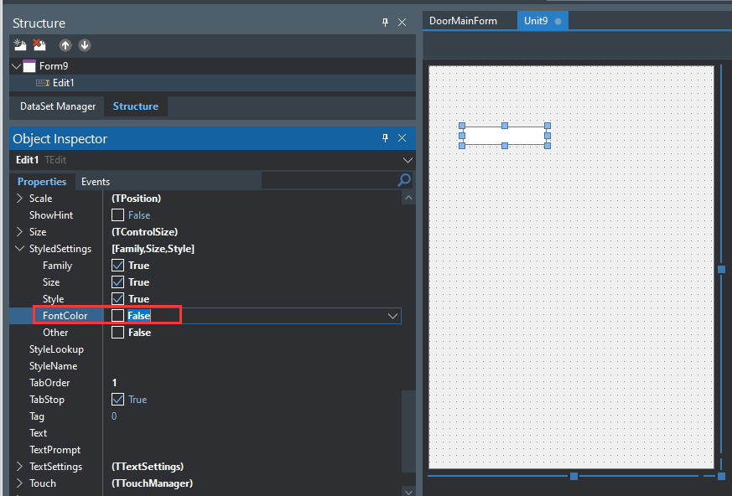Collapse the Form9 tree node

click(x=16, y=66)
